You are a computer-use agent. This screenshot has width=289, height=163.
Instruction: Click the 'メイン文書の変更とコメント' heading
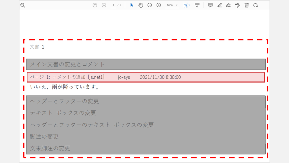coord(67,64)
